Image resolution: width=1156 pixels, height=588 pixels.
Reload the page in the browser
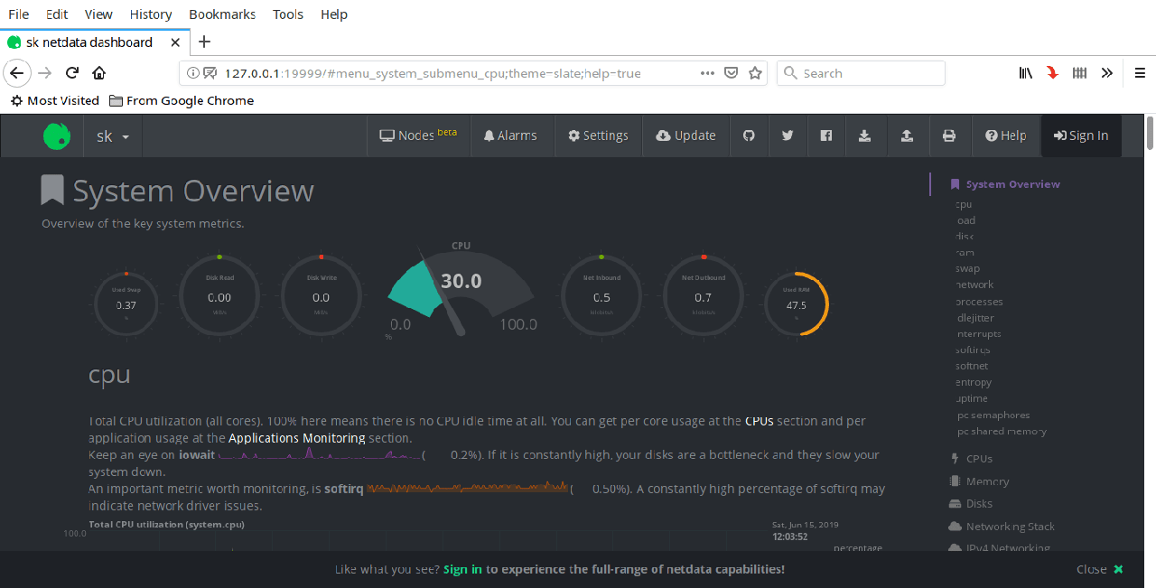point(72,73)
